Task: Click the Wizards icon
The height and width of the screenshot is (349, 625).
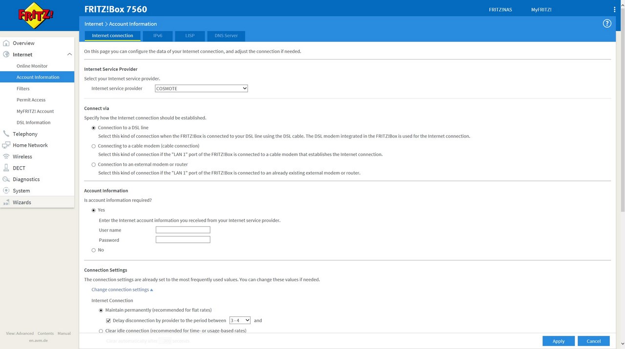Action: click(x=6, y=202)
